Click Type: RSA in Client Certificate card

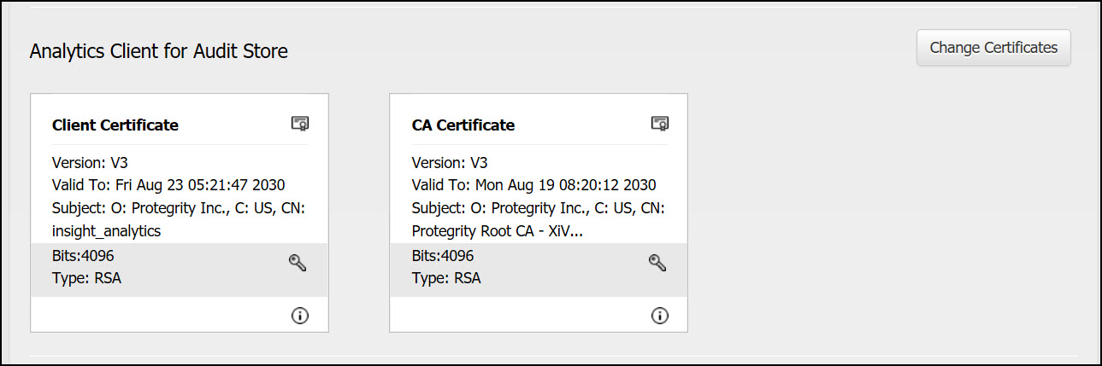(x=86, y=278)
